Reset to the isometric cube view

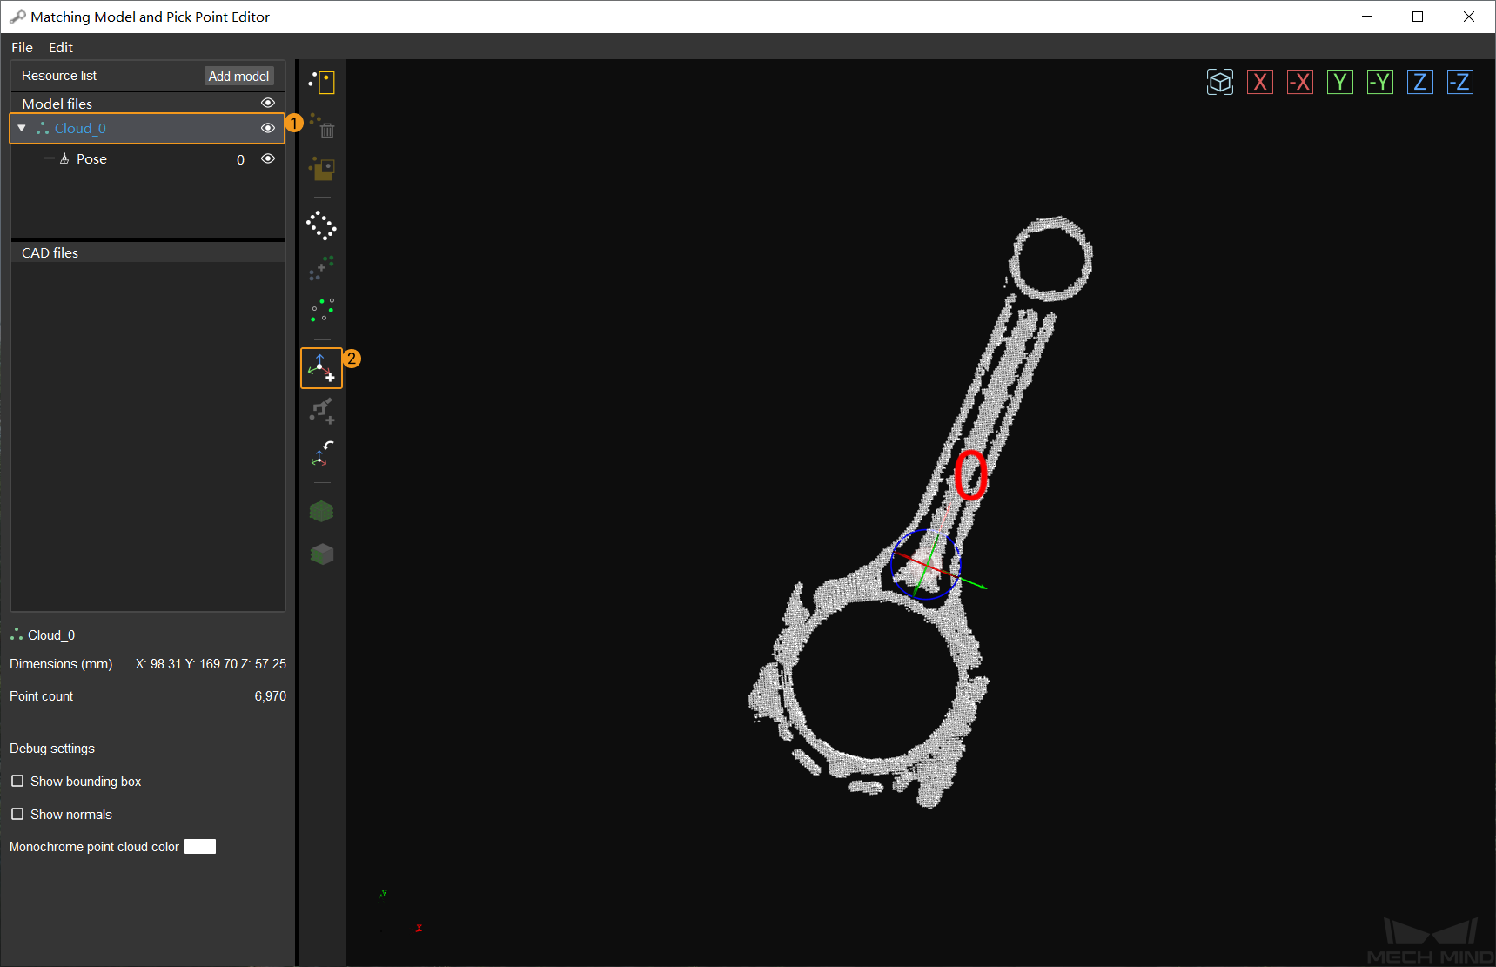coord(1220,82)
